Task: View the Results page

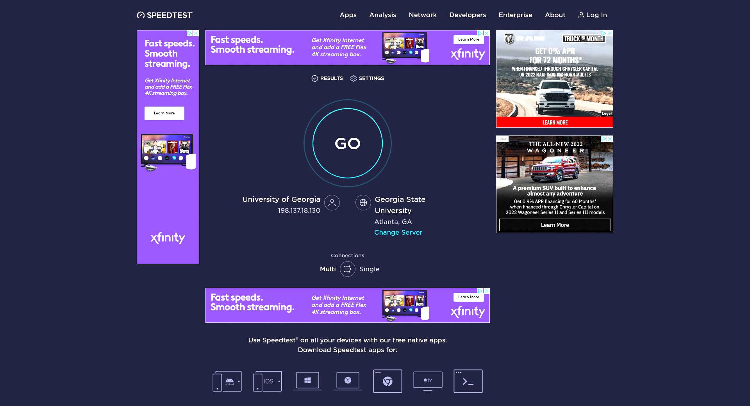Action: coord(327,78)
